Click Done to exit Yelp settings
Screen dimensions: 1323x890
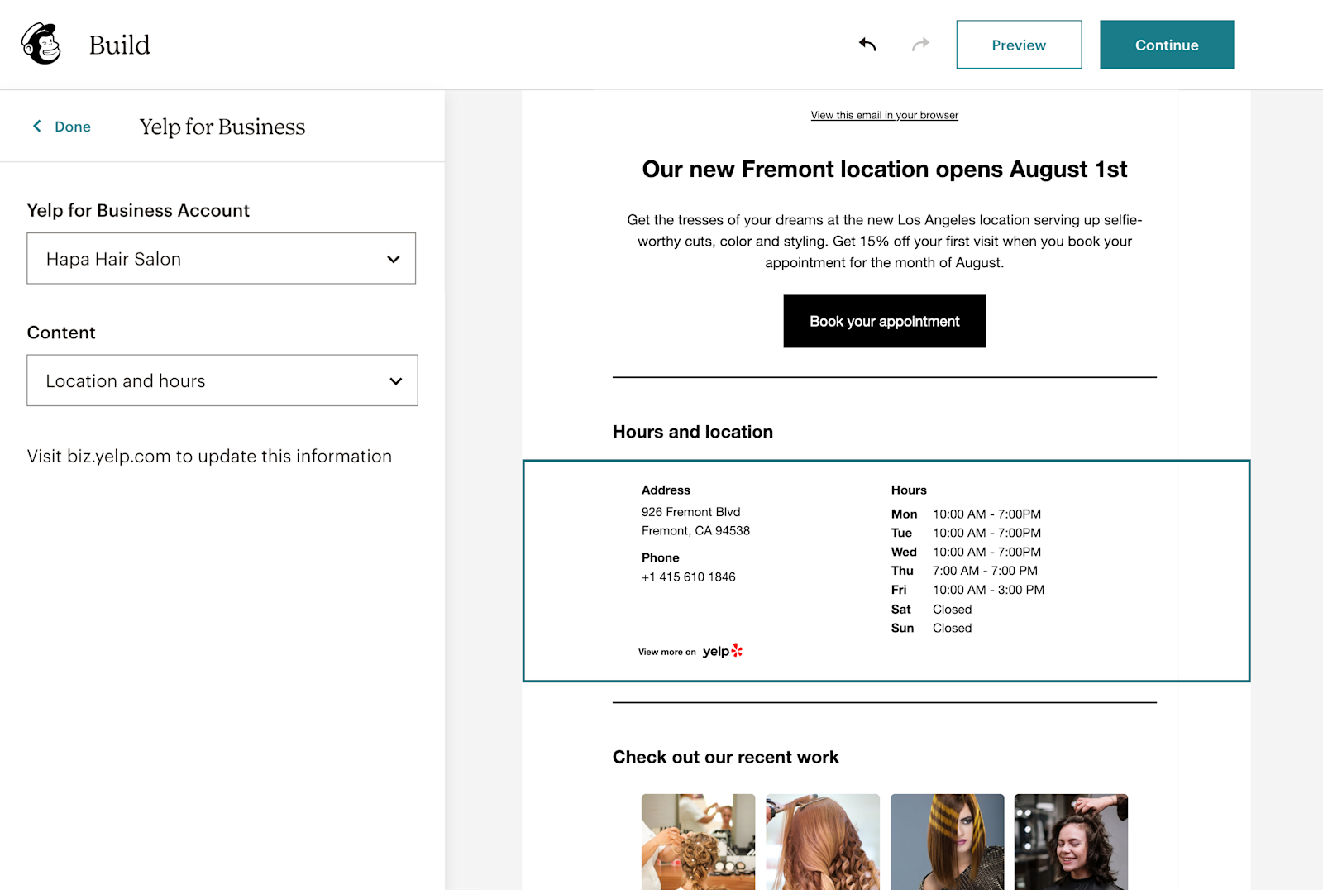[x=73, y=127]
